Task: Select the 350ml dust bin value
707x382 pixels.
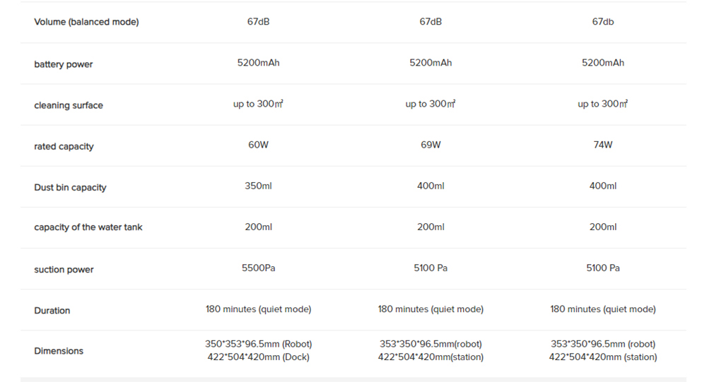Action: [x=258, y=186]
